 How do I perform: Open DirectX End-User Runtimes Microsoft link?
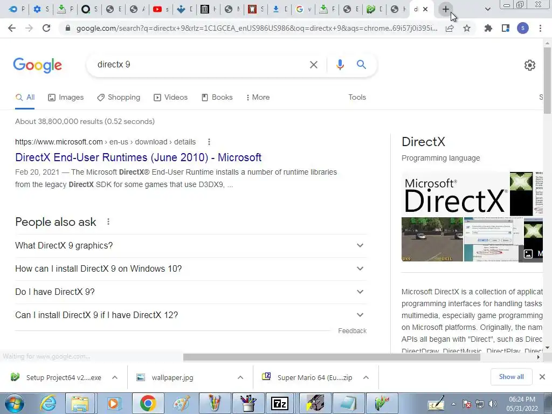139,157
